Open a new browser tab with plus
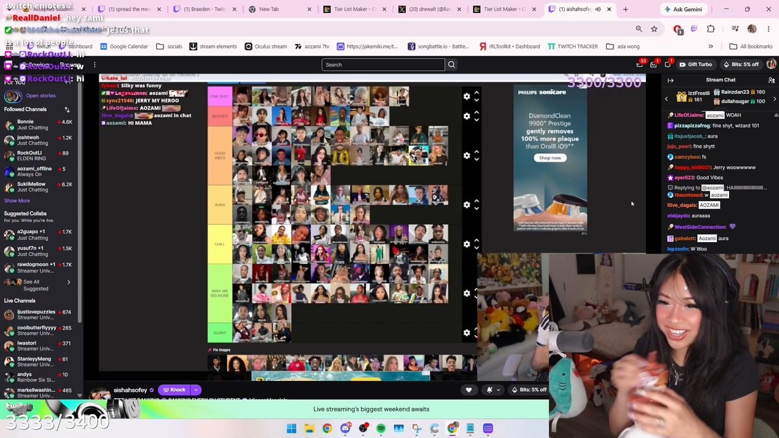The width and height of the screenshot is (779, 438). coord(626,9)
